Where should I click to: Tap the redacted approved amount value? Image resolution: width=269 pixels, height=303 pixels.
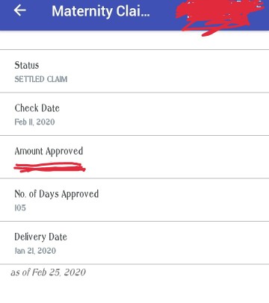[x=49, y=167]
